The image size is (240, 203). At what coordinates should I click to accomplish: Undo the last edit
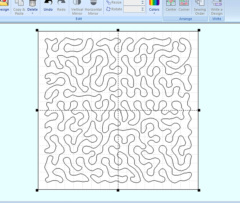pyautogui.click(x=48, y=3)
